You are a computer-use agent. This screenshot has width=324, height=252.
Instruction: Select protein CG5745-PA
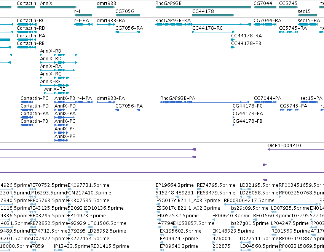click(289, 110)
